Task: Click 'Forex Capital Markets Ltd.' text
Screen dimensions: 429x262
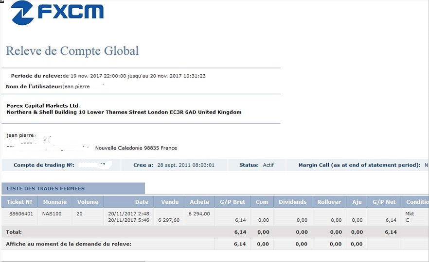Action: pos(43,106)
